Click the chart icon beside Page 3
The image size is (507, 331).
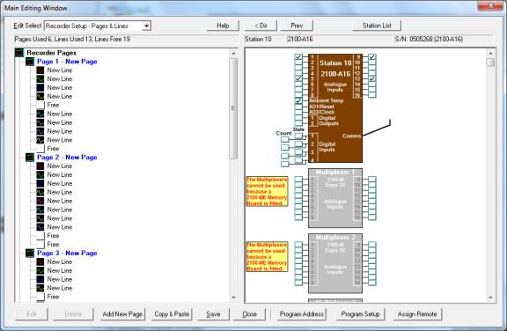(30, 254)
